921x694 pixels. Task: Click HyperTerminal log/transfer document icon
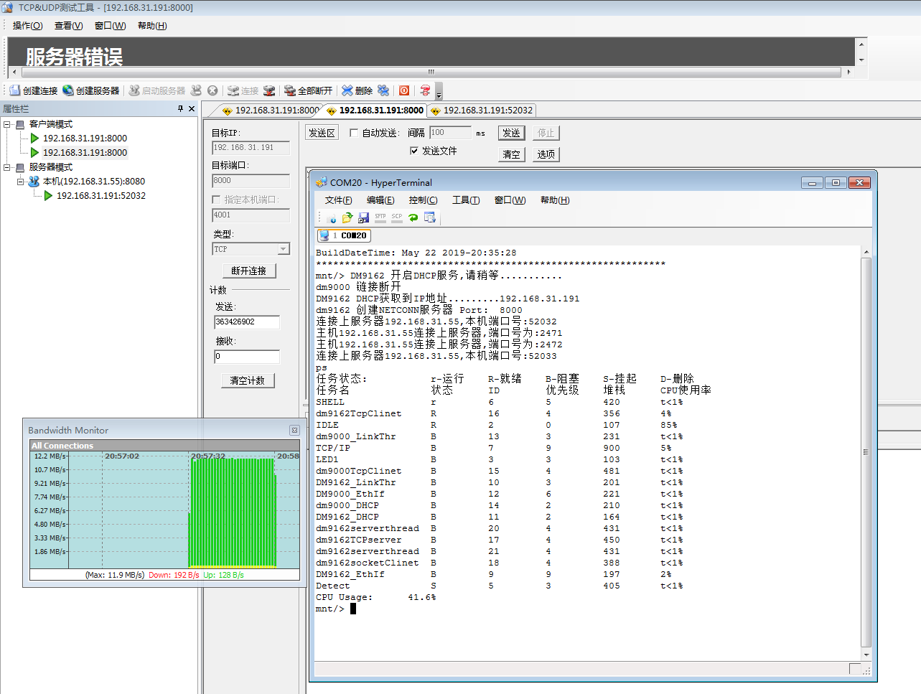[x=430, y=217]
